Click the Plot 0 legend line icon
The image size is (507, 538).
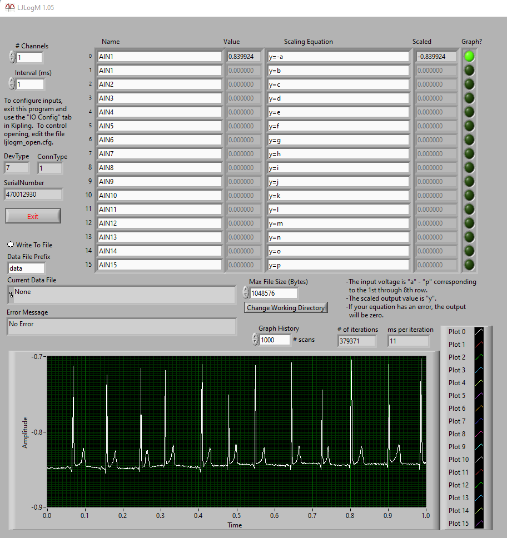(x=480, y=332)
